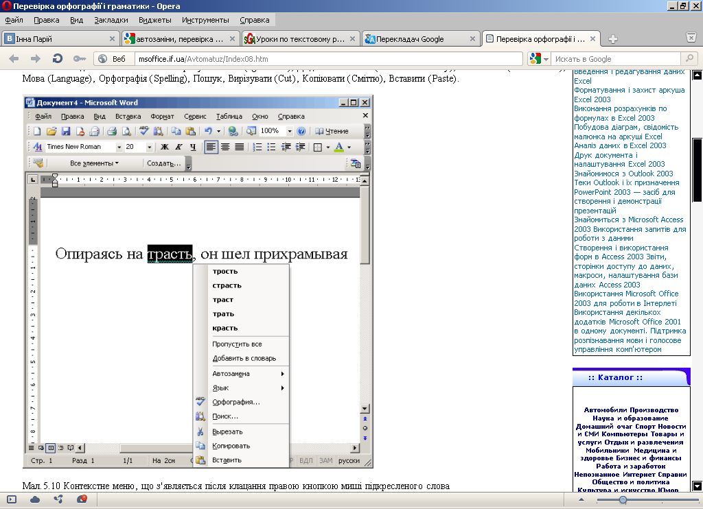The image size is (703, 509).
Task: Click the Center alignment icon in Word
Action: tap(225, 147)
